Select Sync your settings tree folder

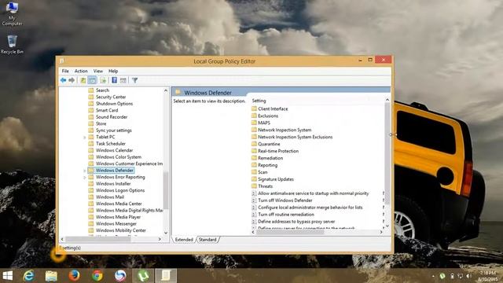[x=113, y=130]
